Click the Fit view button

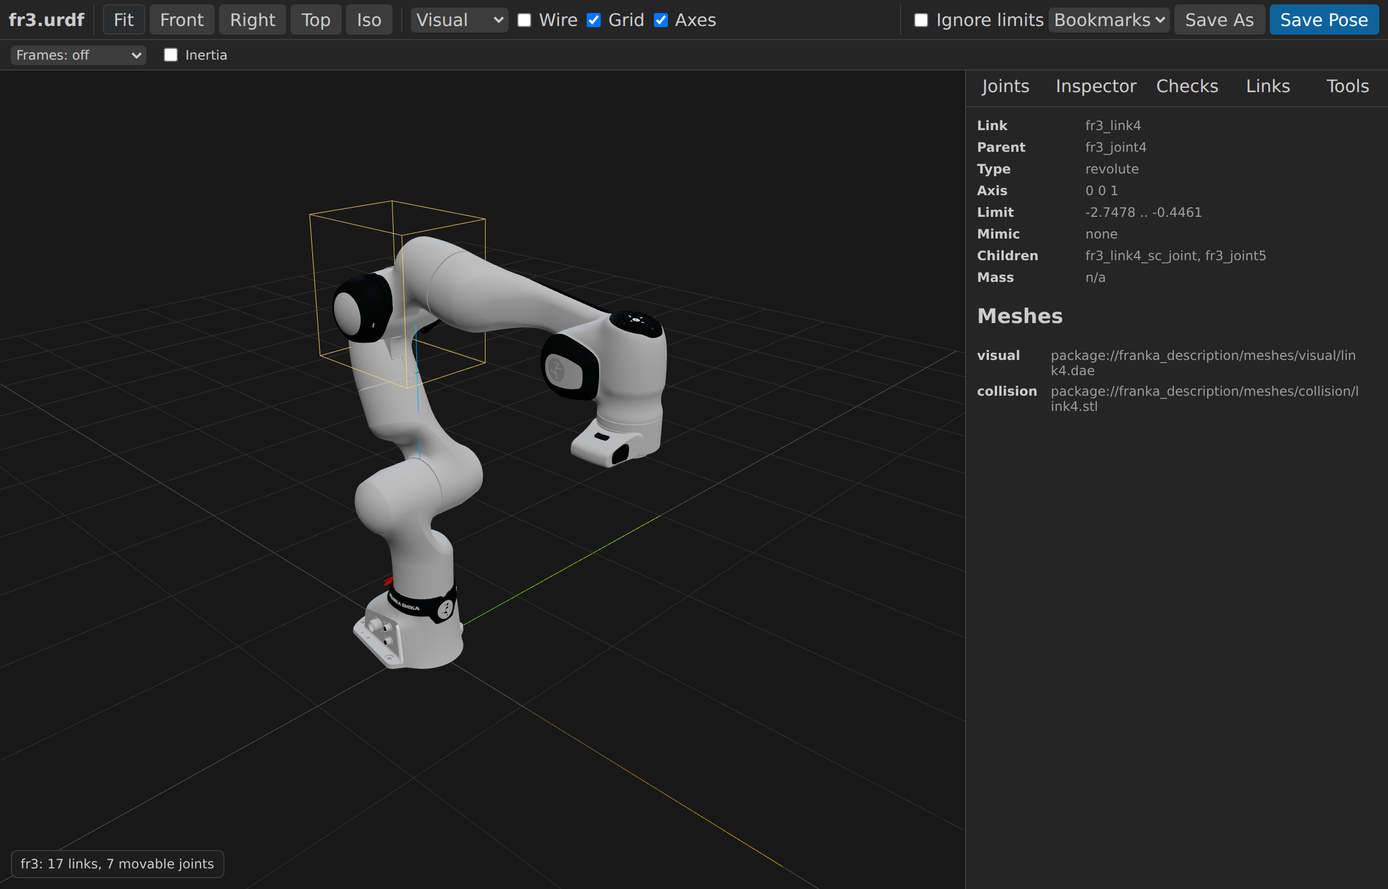click(124, 20)
